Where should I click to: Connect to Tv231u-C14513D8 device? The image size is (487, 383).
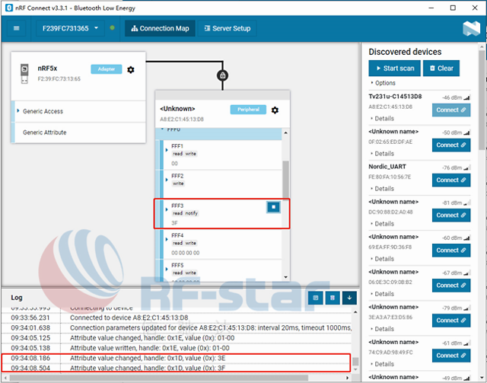coord(451,110)
